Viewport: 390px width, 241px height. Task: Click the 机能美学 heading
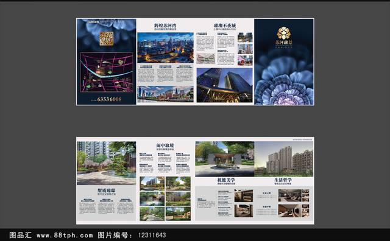(226, 180)
